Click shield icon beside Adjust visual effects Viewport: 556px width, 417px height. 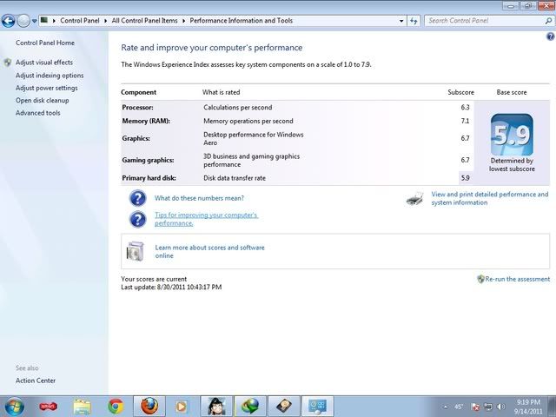pos(8,63)
